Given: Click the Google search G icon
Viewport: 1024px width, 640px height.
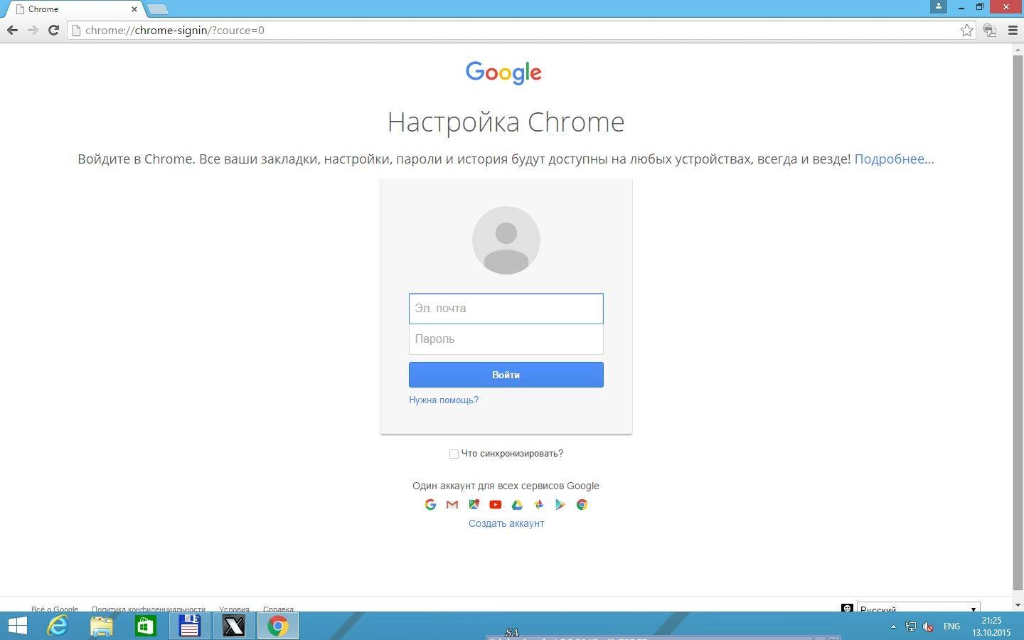Looking at the screenshot, I should (430, 504).
